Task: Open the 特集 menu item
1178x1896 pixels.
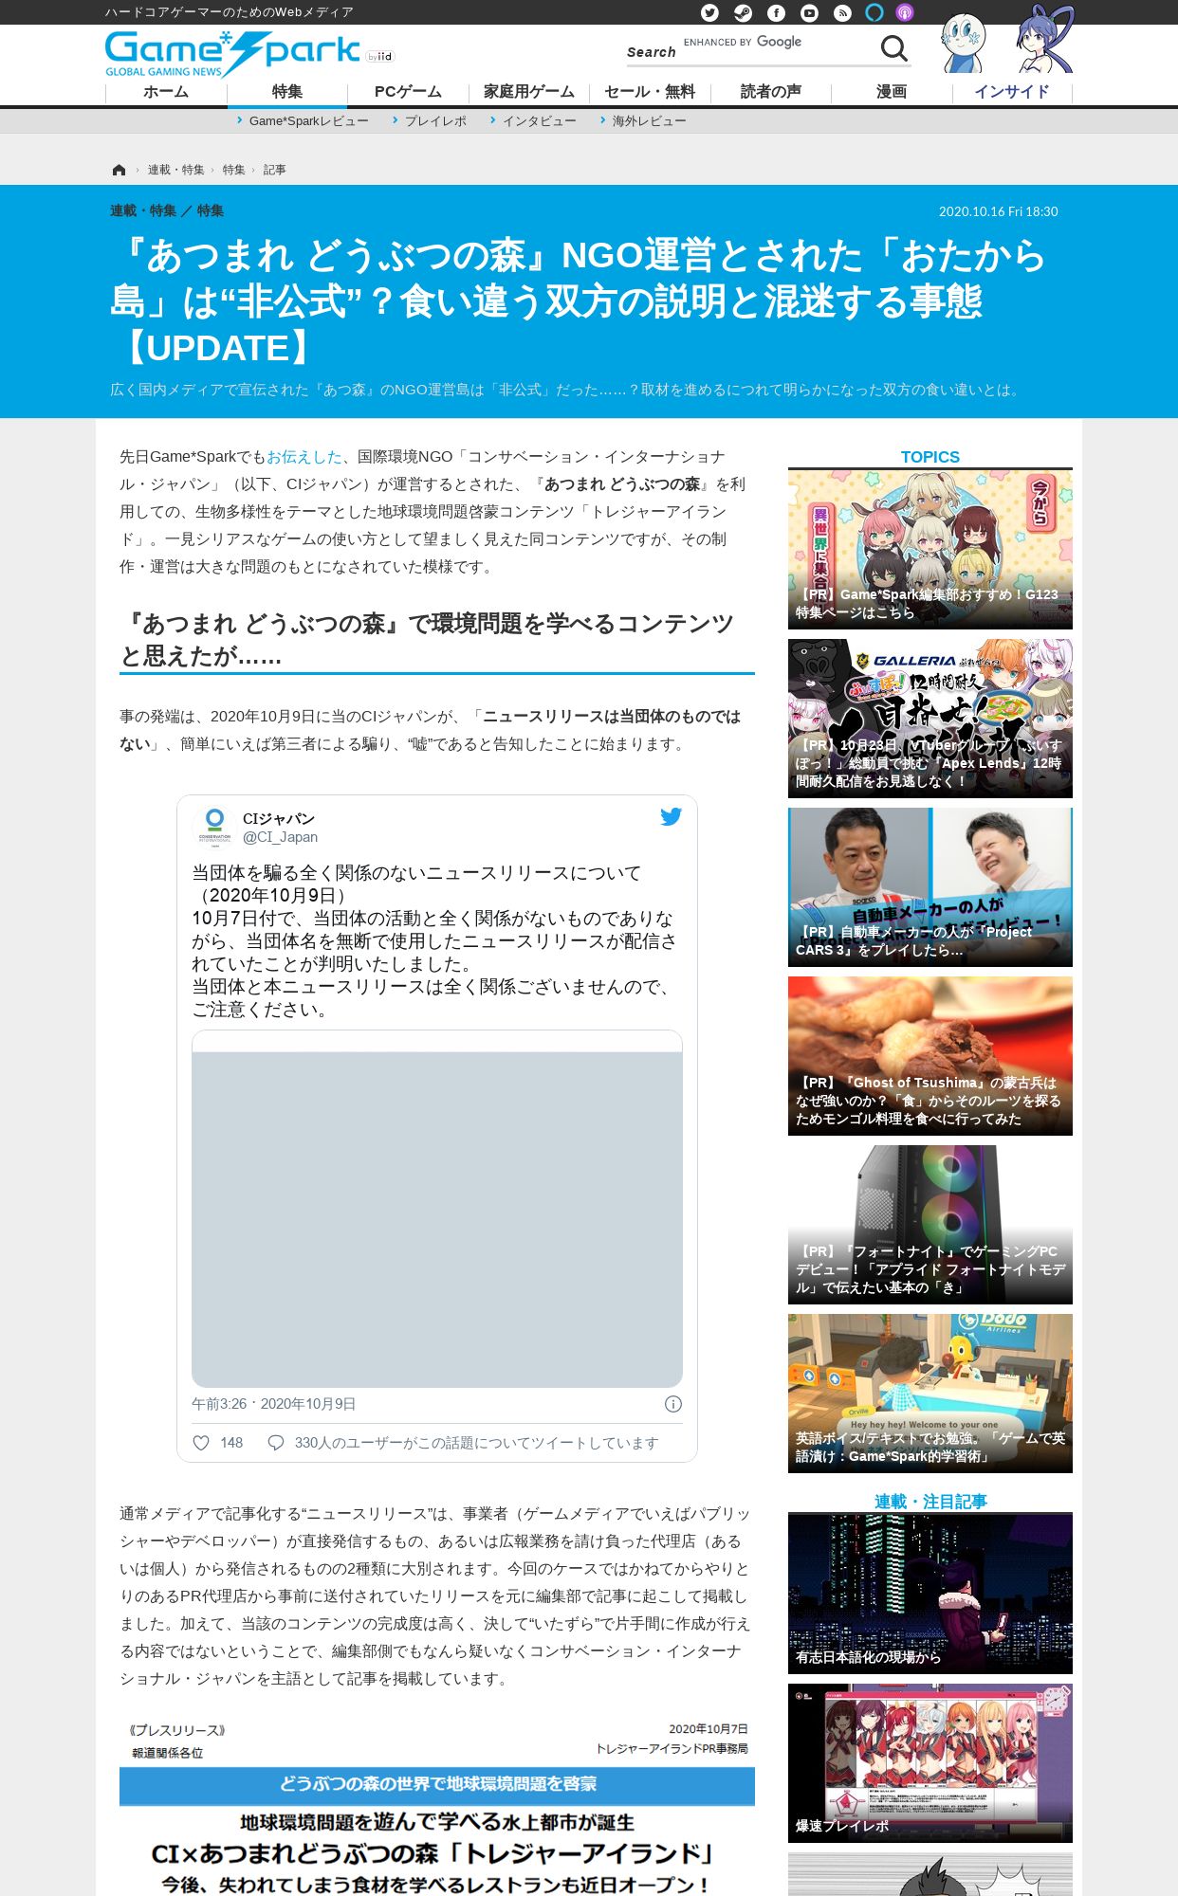Action: click(287, 92)
